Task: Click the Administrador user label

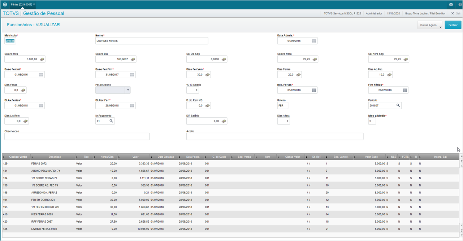Action: [x=374, y=13]
